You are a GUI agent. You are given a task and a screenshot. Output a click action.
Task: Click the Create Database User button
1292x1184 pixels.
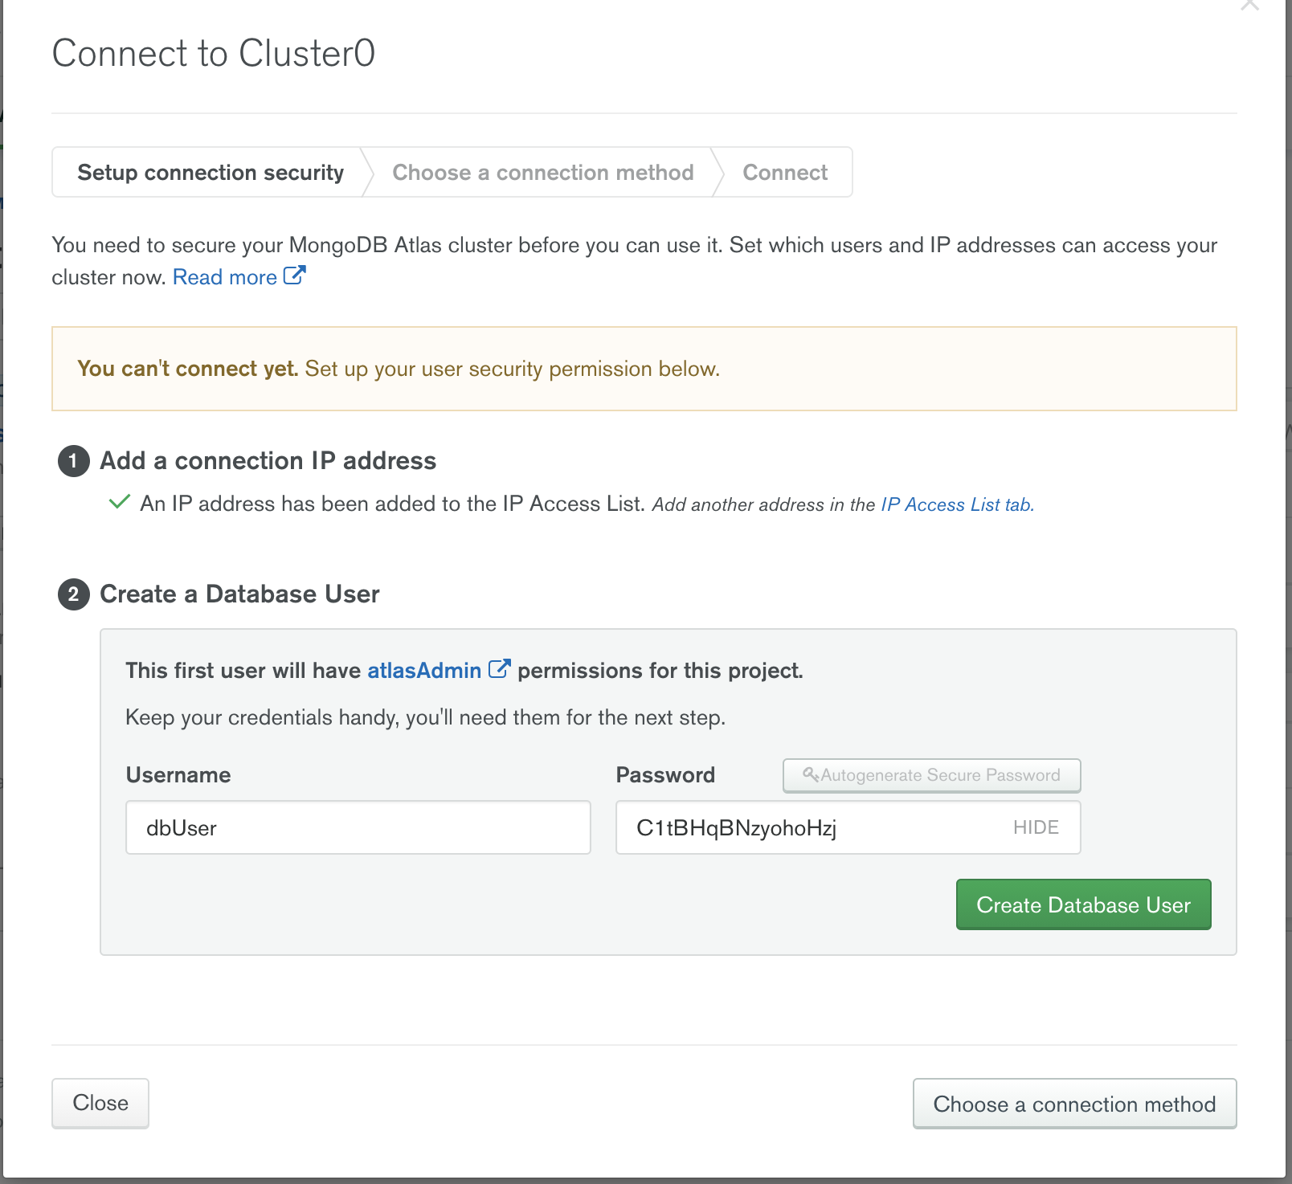point(1083,904)
